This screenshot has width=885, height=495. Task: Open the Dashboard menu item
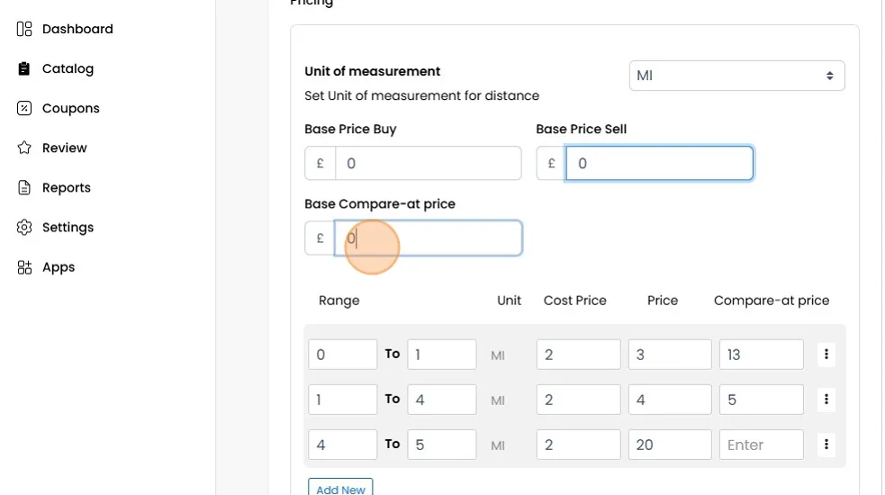click(x=77, y=29)
